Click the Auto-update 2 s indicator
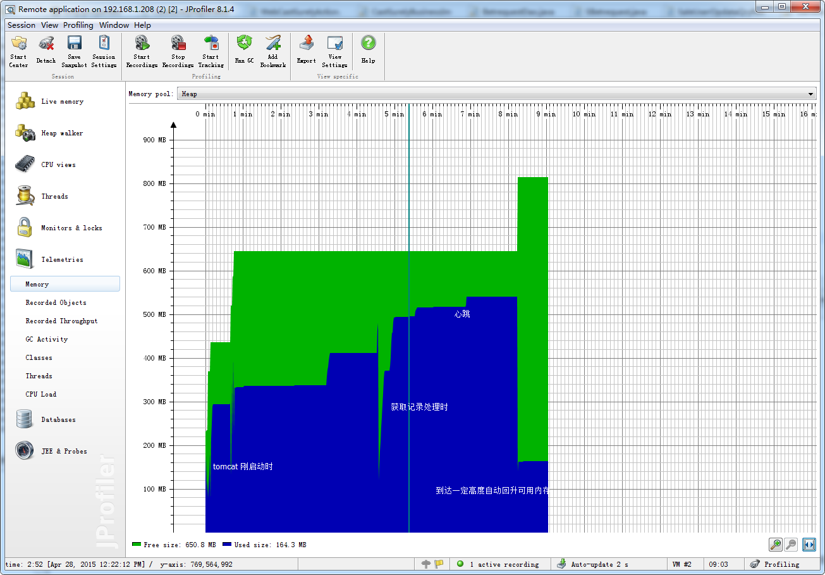This screenshot has height=575, width=825. [593, 564]
